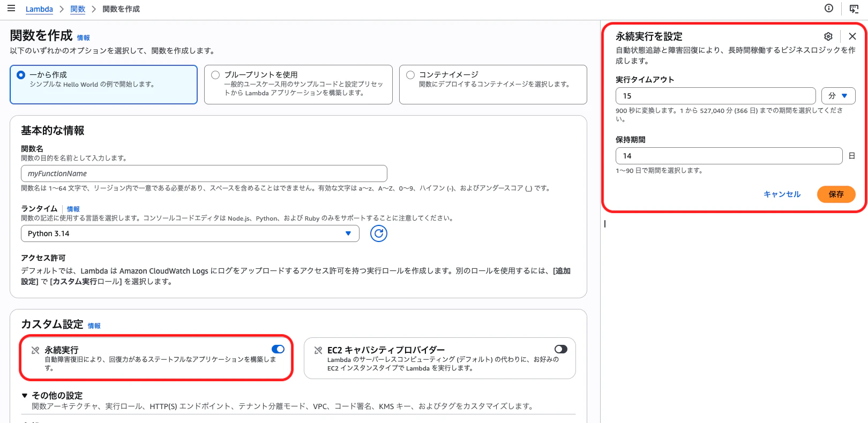Viewport: 868px width, 423px height.
Task: Focus the 関数名 input field
Action: (x=204, y=173)
